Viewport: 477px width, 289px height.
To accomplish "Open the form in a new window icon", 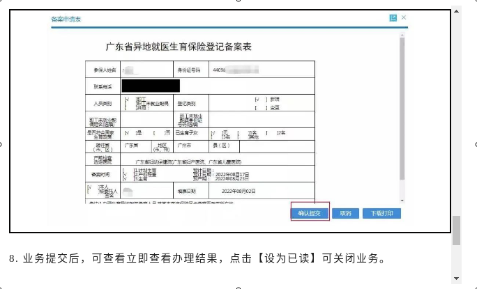I will pyautogui.click(x=393, y=18).
